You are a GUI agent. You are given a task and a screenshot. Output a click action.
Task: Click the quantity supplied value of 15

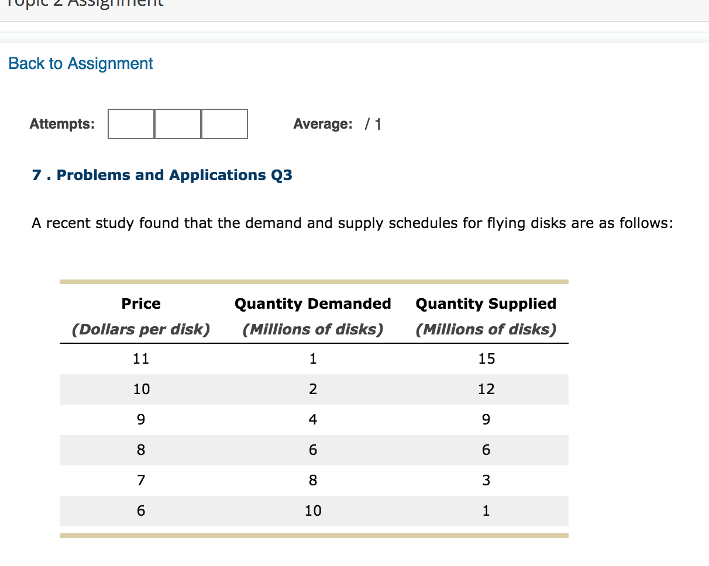click(486, 358)
